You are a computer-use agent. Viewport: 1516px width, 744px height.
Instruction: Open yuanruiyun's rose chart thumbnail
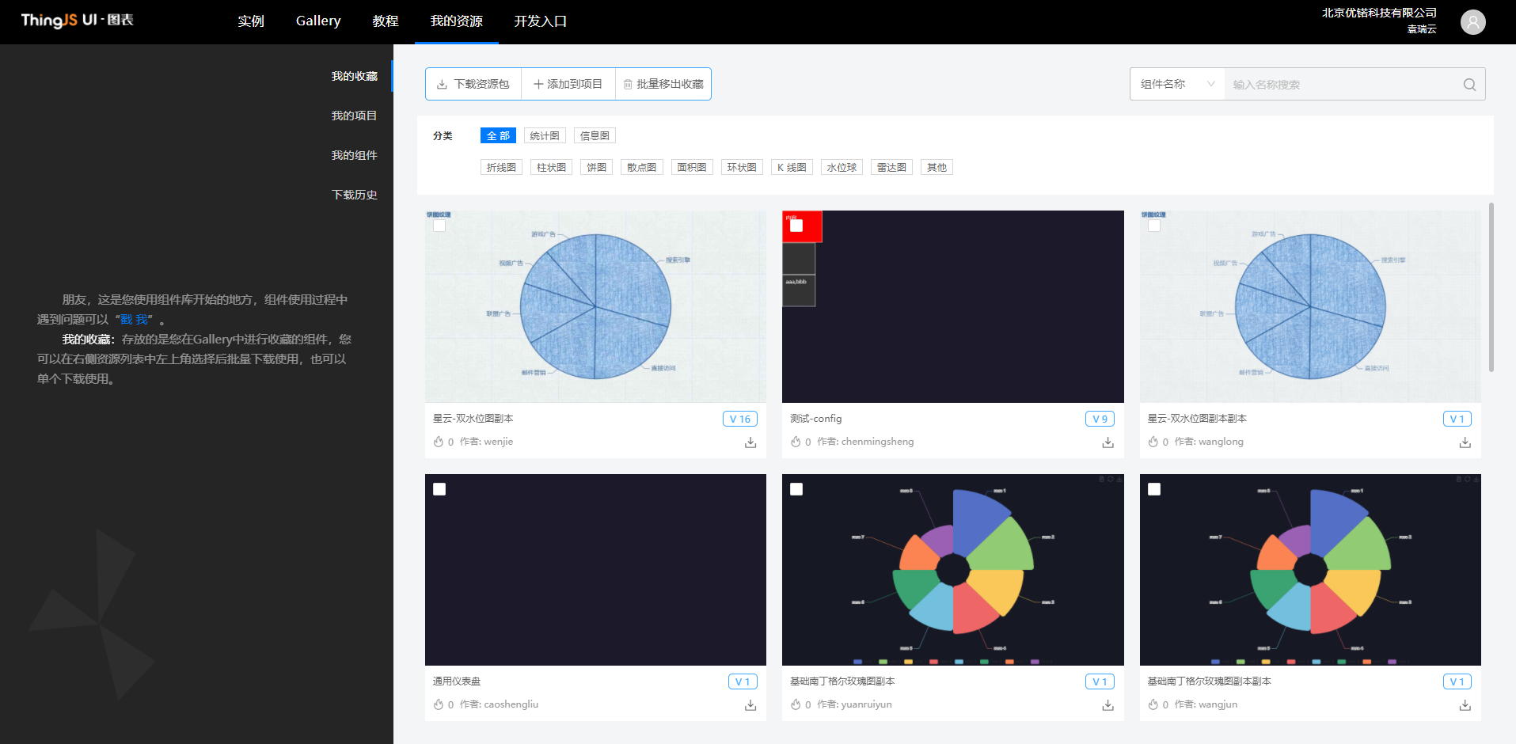coord(953,570)
